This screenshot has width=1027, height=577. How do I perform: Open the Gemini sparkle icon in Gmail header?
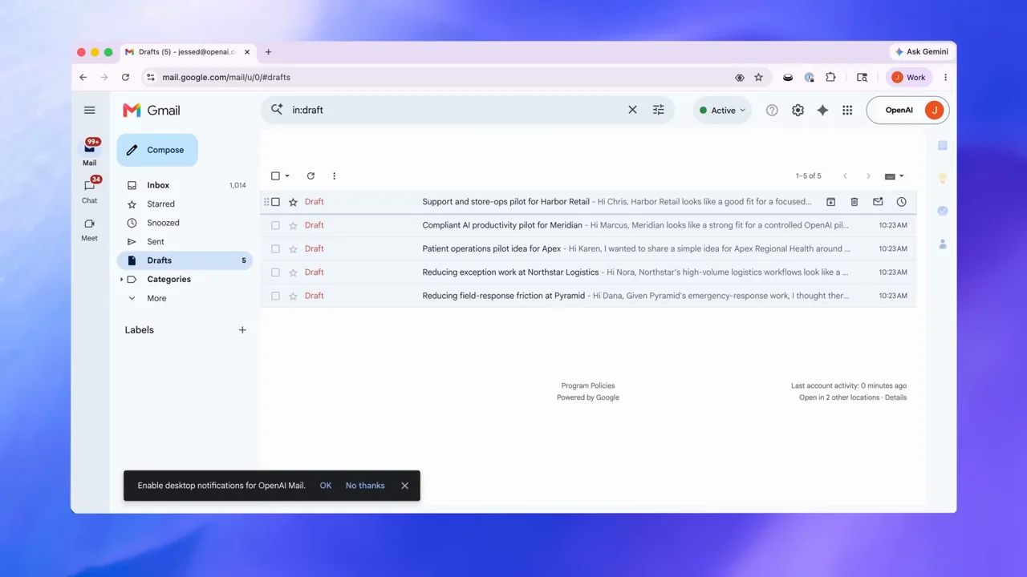pos(822,111)
